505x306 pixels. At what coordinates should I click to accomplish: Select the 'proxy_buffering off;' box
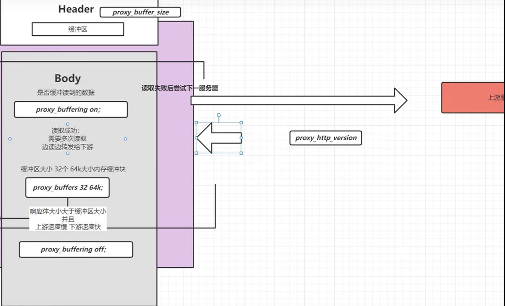click(76, 250)
